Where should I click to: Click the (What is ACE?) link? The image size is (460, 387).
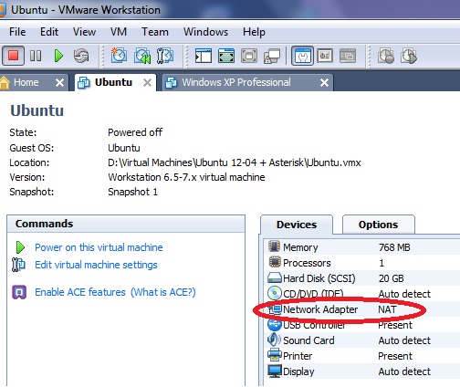click(163, 292)
